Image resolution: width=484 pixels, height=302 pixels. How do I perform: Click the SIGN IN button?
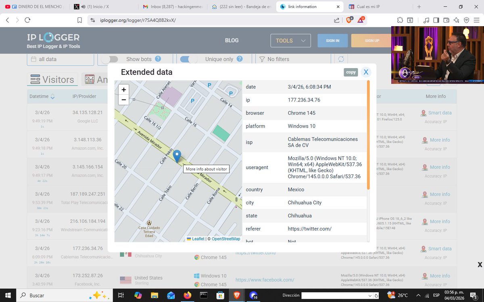333,41
